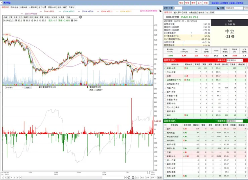
Task: Open the help icon next to 1日籌碼集中(%)
Action: pos(192,36)
